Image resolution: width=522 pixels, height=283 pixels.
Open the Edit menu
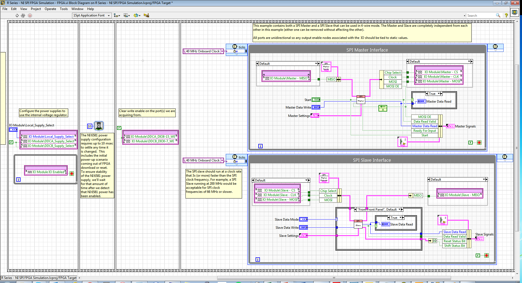coord(14,9)
